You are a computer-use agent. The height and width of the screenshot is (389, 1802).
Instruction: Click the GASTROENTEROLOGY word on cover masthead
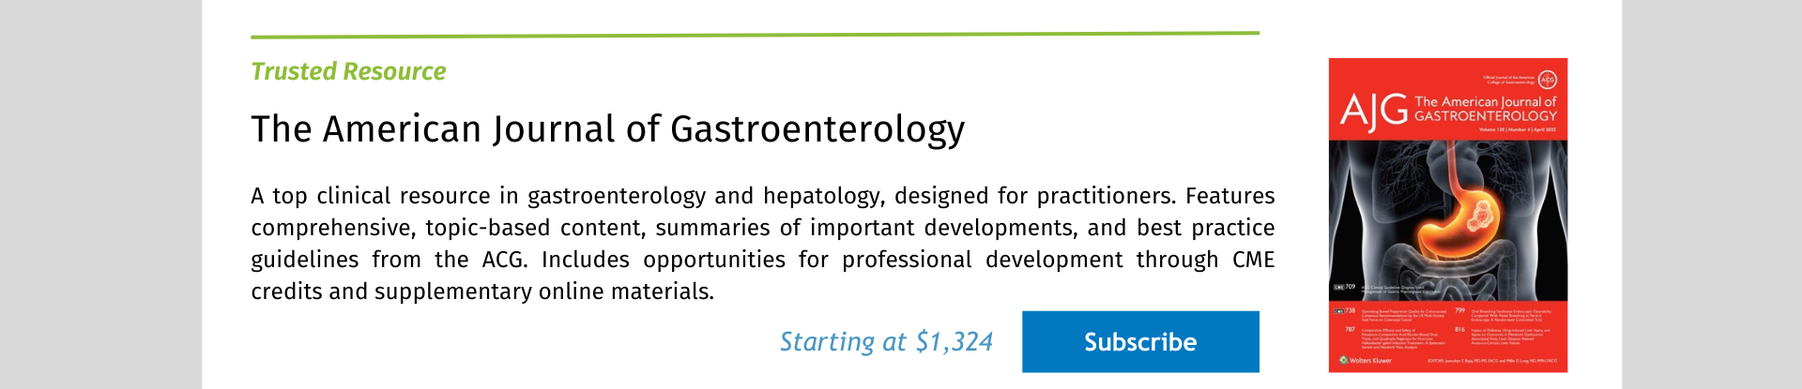pos(1486,116)
